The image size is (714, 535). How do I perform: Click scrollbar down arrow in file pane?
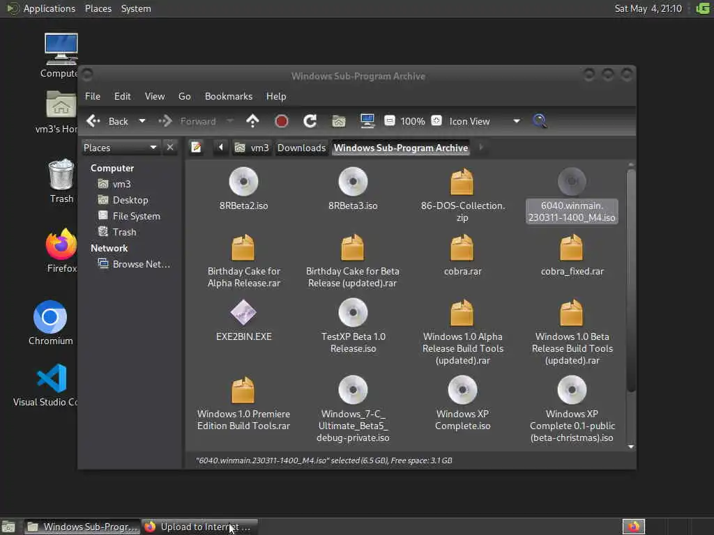[630, 447]
